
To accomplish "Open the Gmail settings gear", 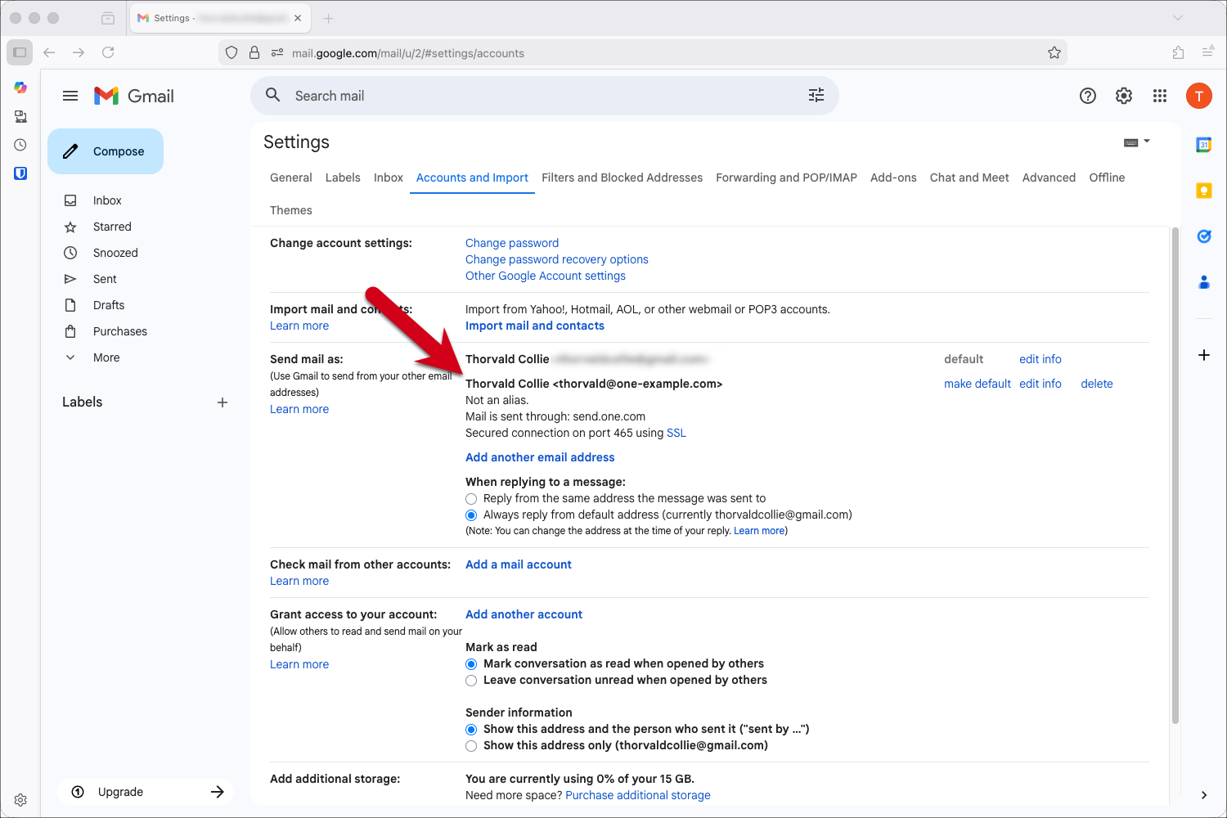I will 1123,96.
